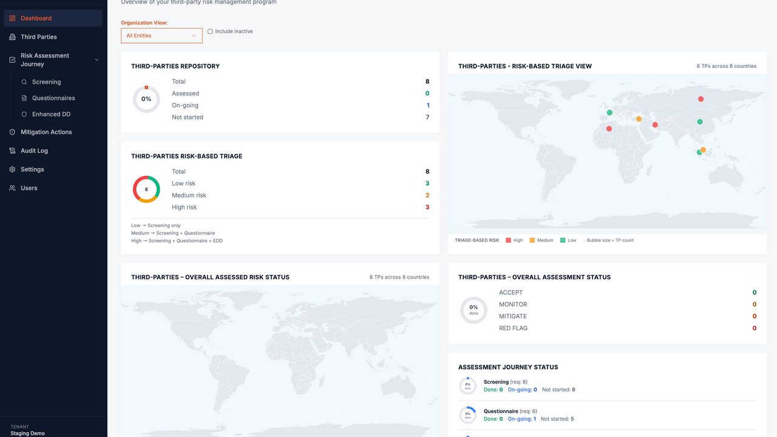Select Enhanced DD submenu item
This screenshot has height=437, width=777.
click(x=59, y=114)
